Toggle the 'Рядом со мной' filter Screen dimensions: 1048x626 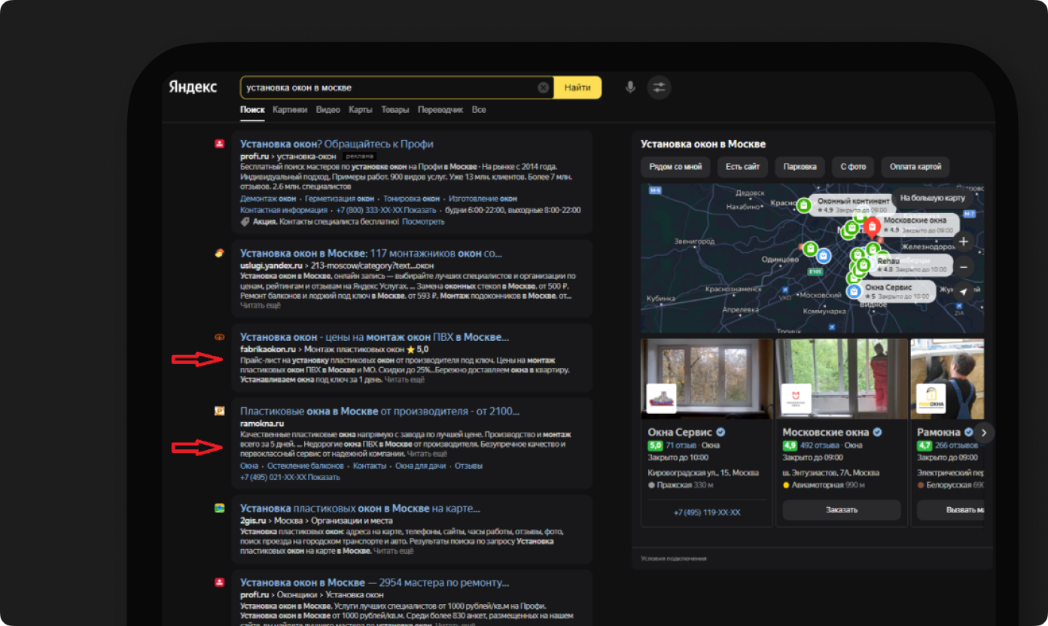tap(675, 167)
